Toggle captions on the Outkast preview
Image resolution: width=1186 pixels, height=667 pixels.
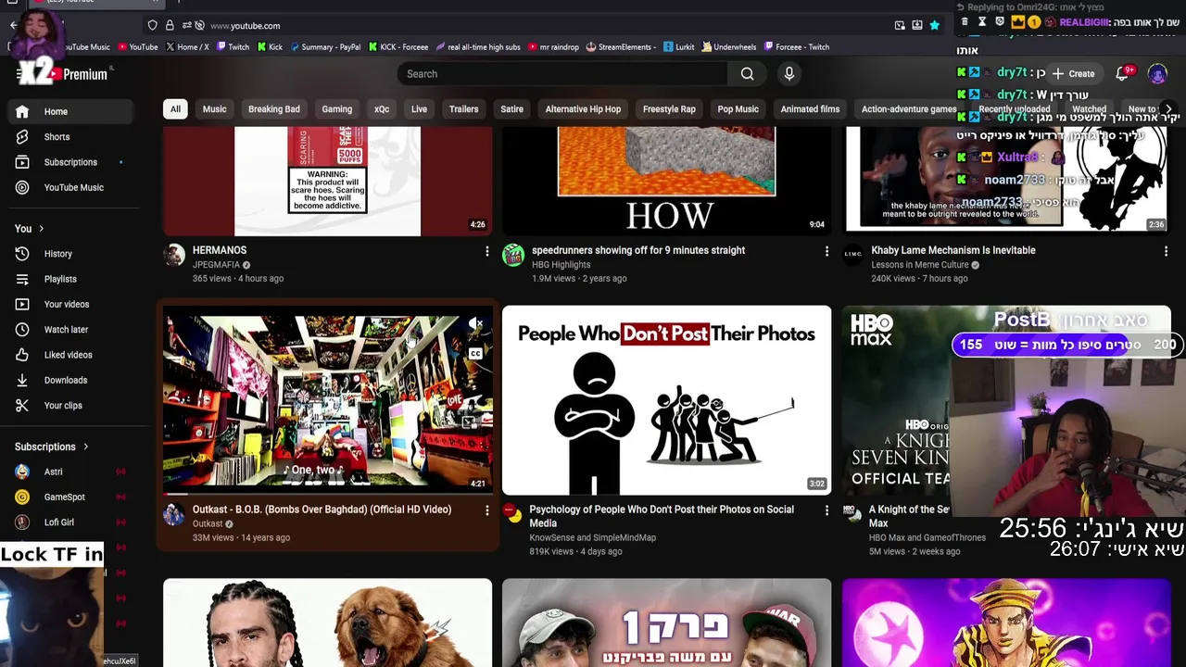(475, 354)
